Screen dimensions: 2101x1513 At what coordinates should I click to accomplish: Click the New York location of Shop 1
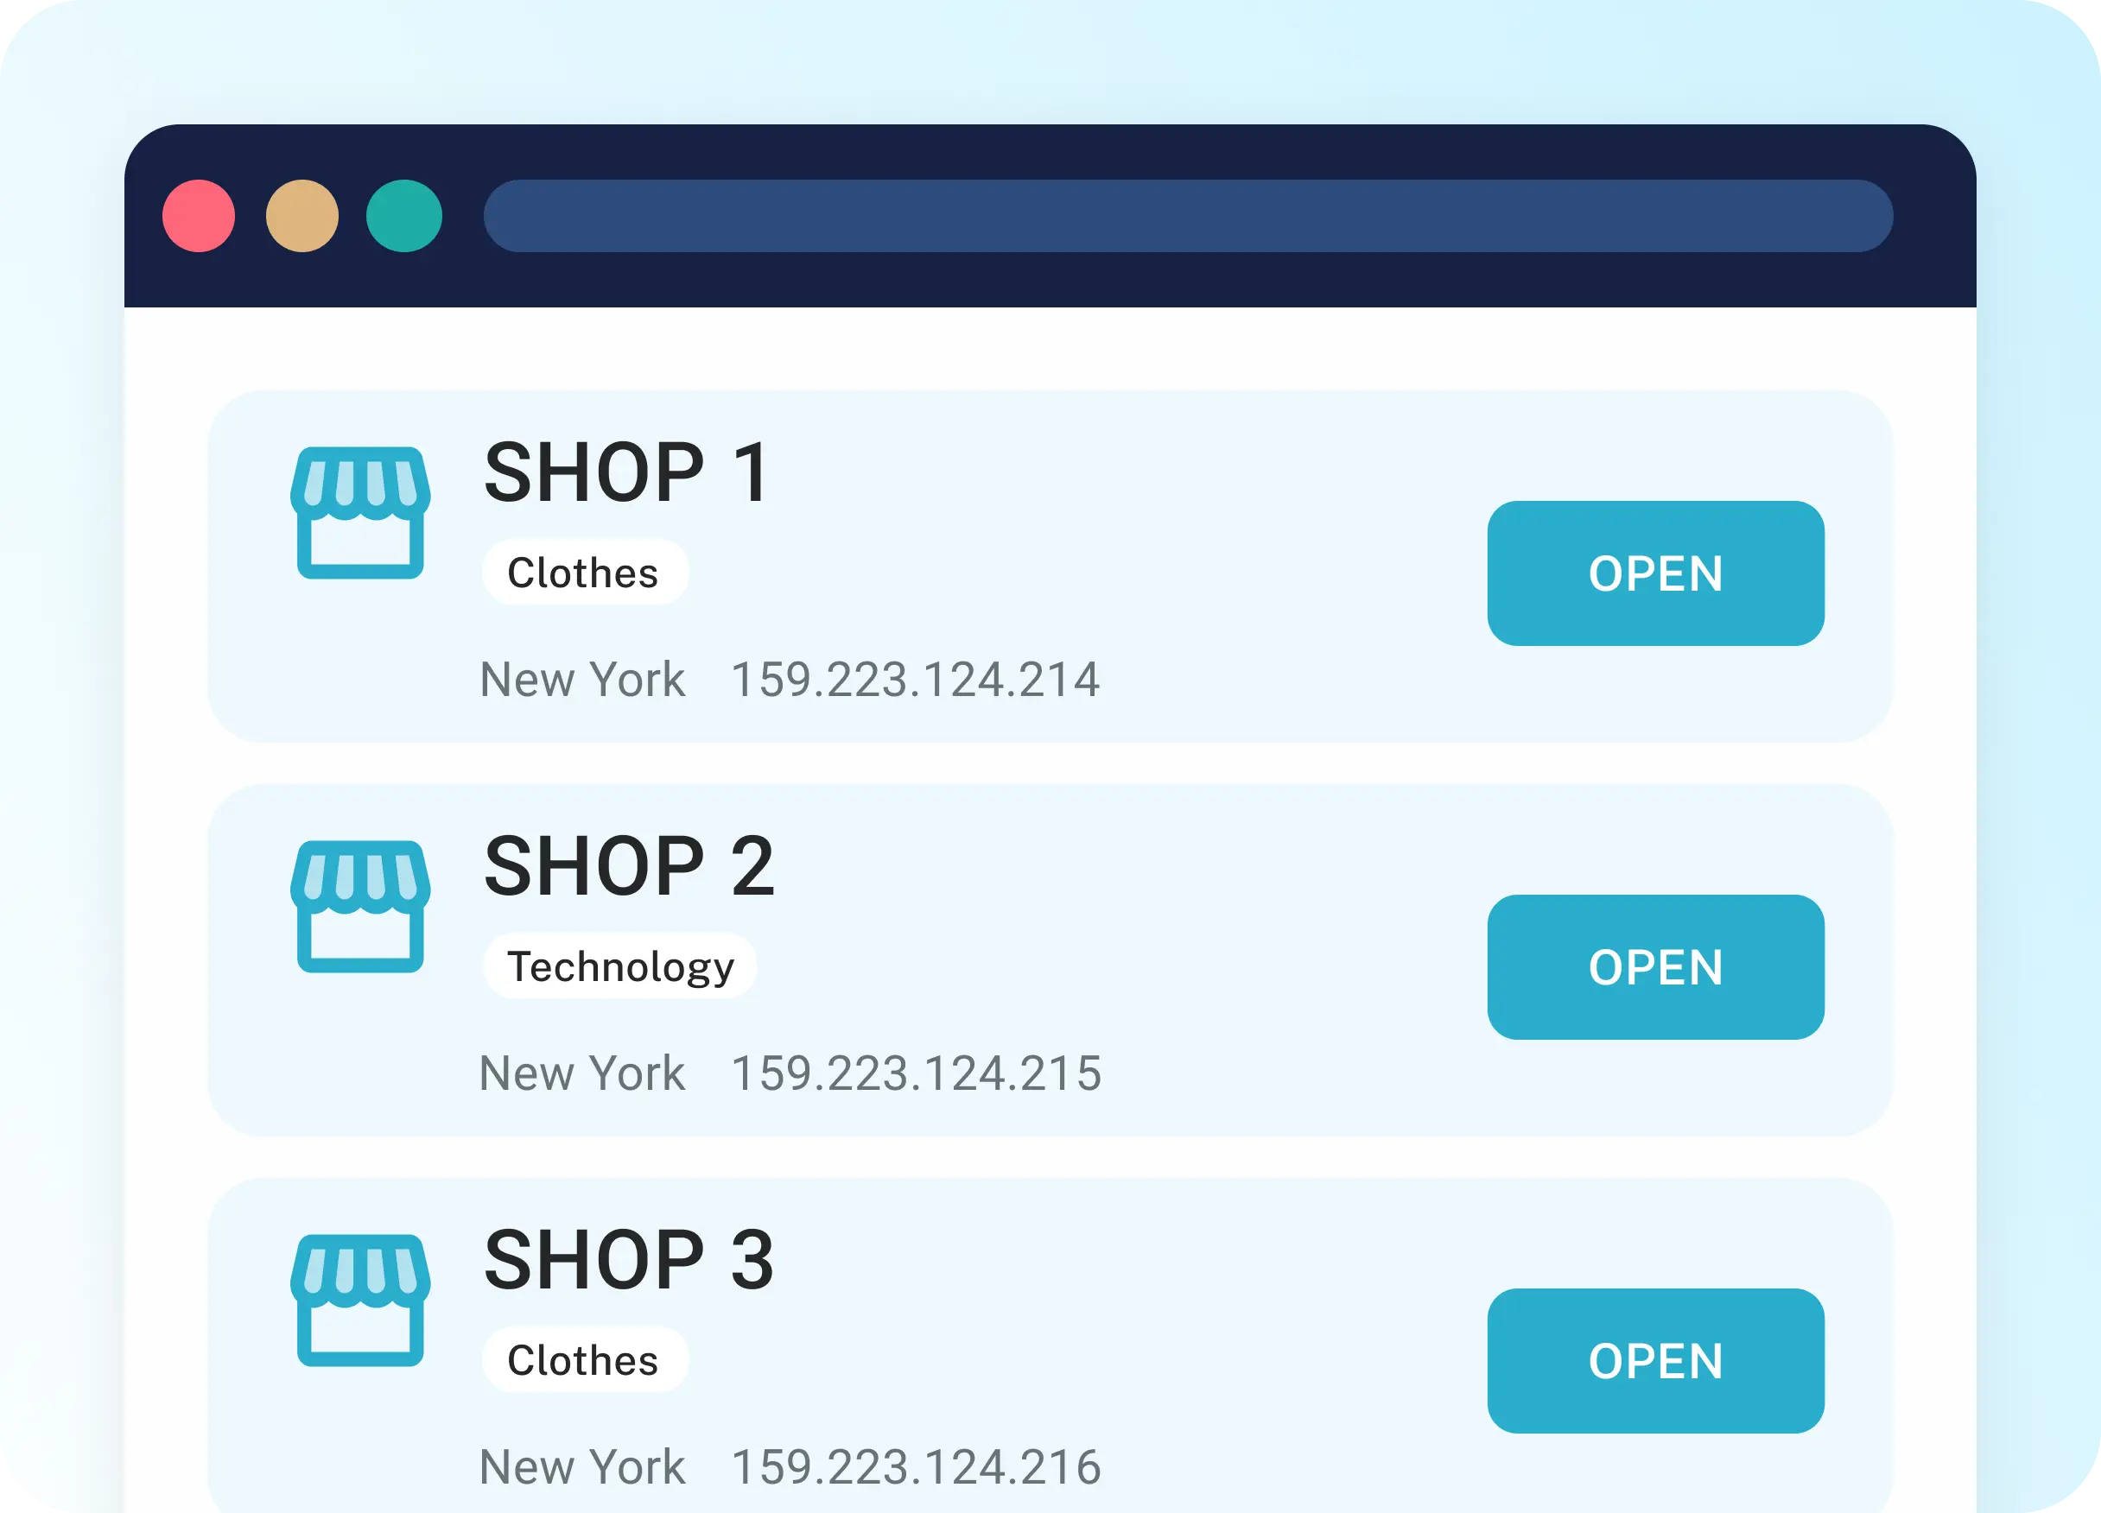[x=582, y=679]
